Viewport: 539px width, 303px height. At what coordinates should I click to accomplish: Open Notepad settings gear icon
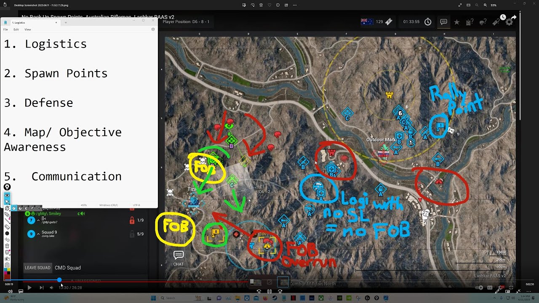[x=153, y=29]
